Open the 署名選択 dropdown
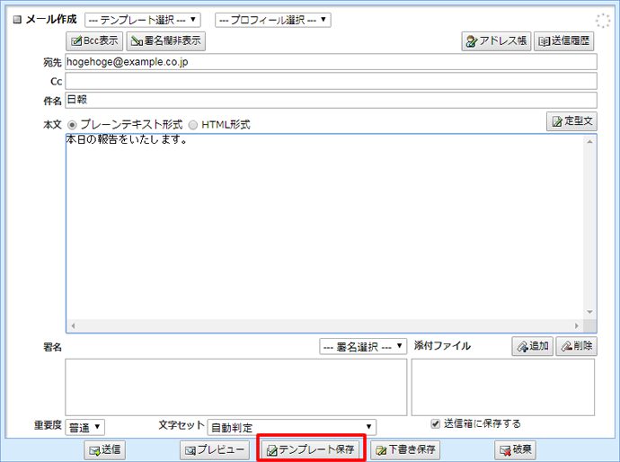This screenshot has width=620, height=462. [363, 347]
